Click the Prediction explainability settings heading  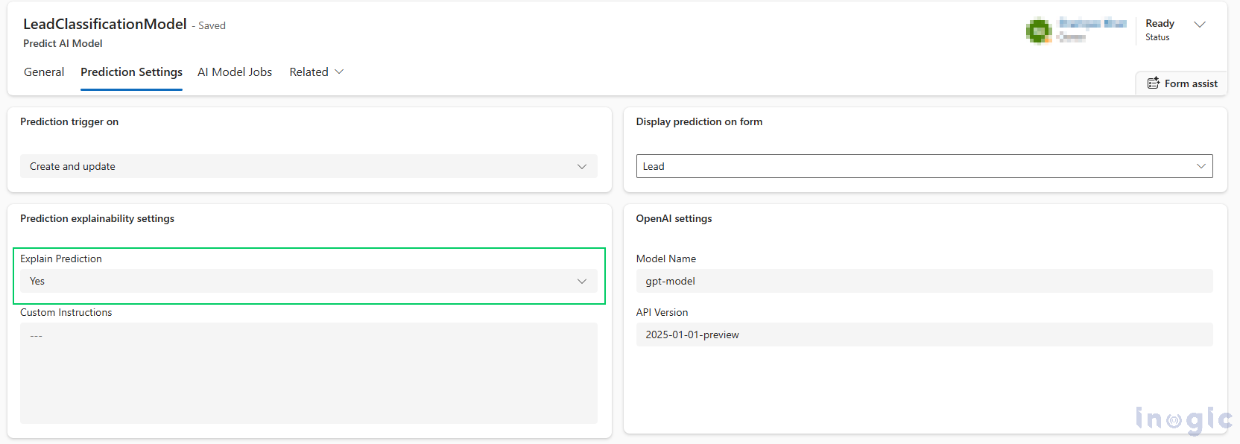(x=97, y=218)
